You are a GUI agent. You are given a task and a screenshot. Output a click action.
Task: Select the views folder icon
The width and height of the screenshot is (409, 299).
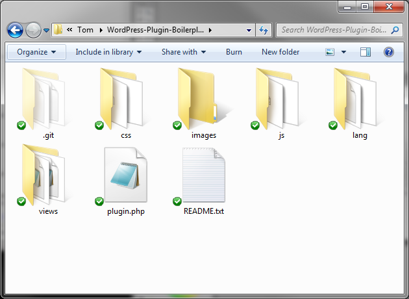43,175
